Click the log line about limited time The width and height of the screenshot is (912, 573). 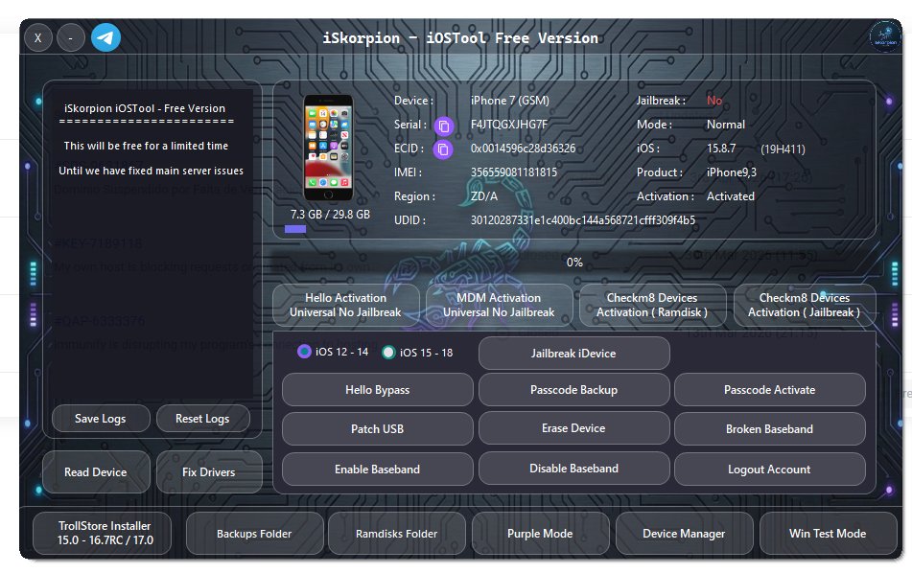(x=146, y=146)
